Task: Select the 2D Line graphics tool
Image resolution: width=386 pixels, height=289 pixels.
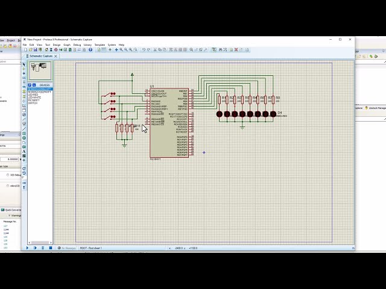Action: click(24, 129)
